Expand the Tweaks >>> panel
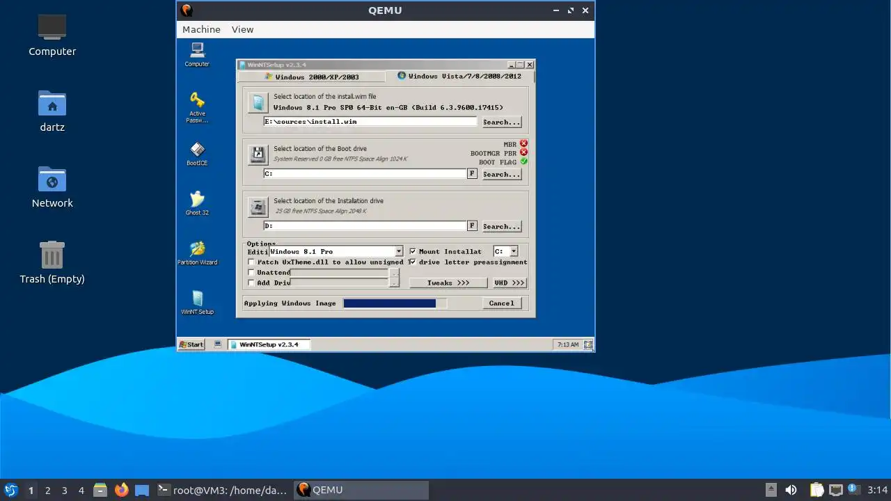 click(448, 283)
